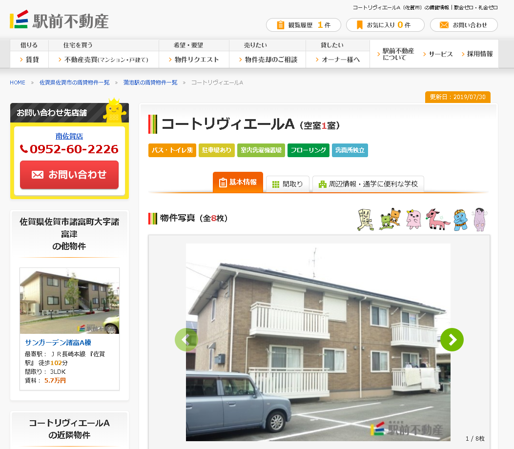Click the green frog mascot icon
The width and height of the screenshot is (514, 449).
point(390,219)
